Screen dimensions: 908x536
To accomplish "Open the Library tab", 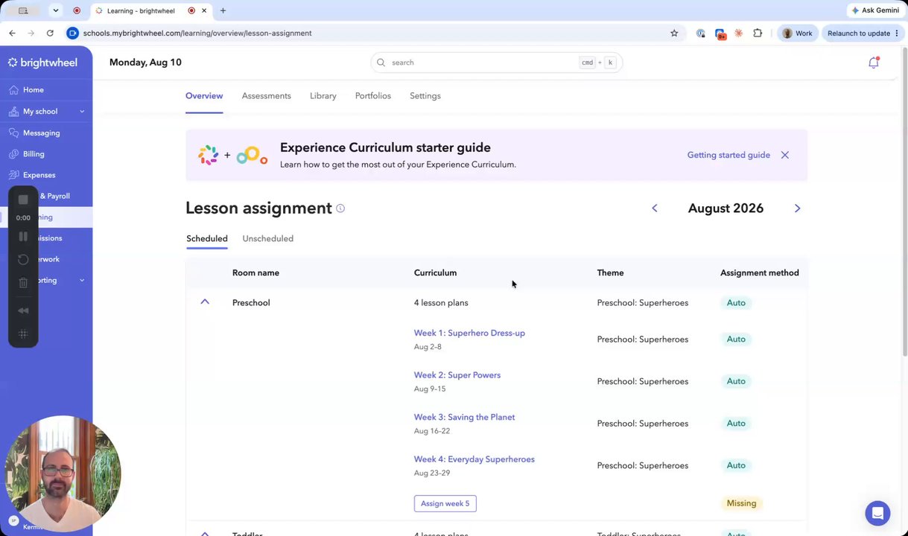I will (323, 96).
